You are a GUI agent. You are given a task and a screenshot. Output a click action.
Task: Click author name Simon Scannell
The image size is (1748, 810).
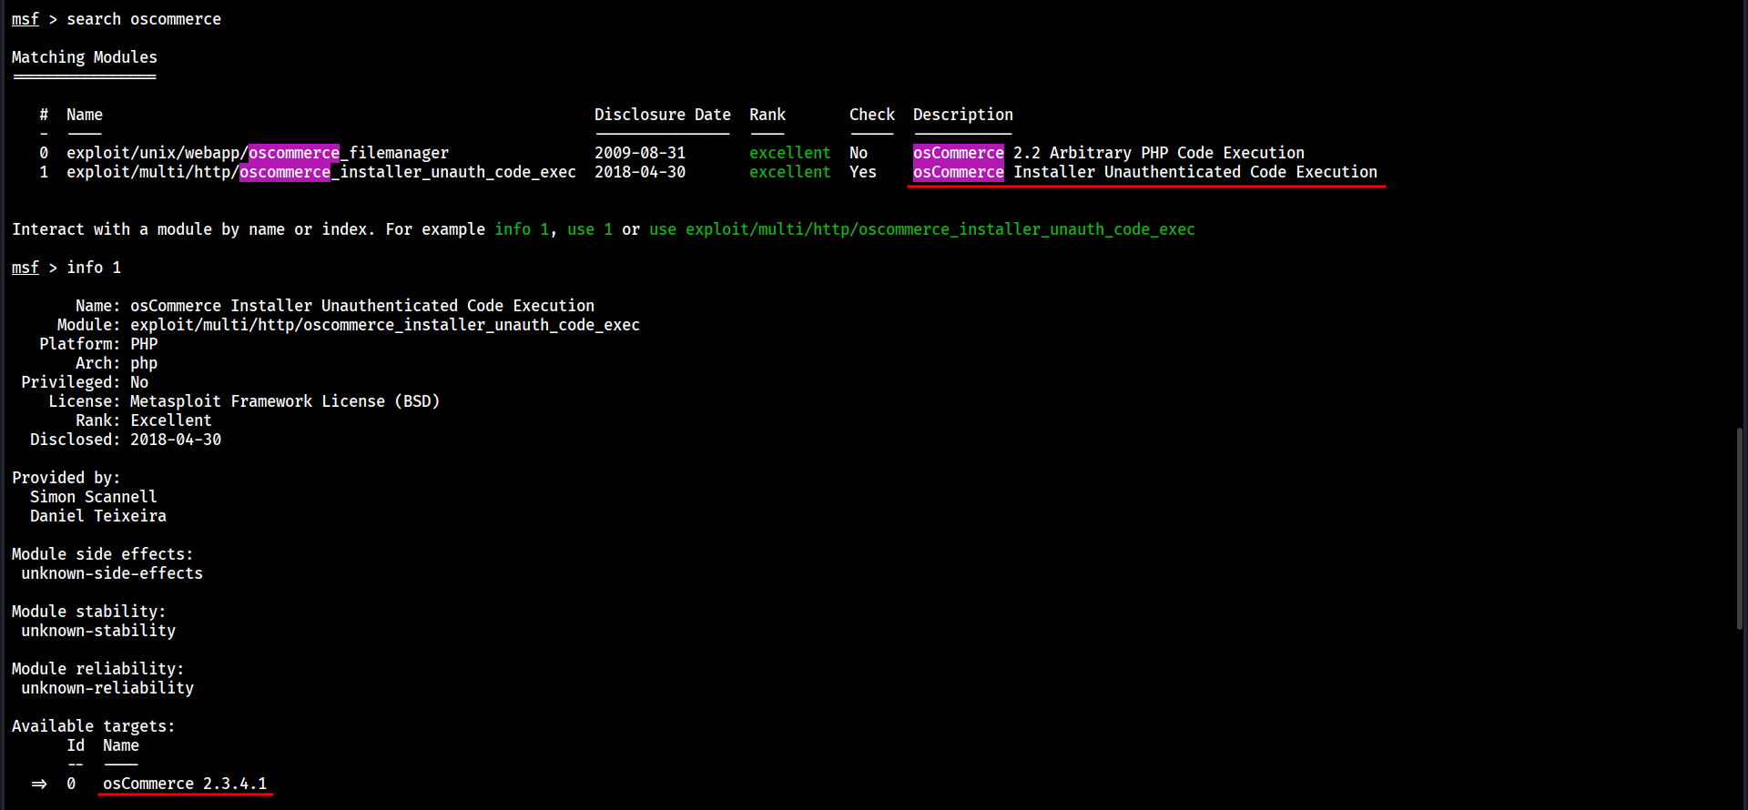(93, 497)
